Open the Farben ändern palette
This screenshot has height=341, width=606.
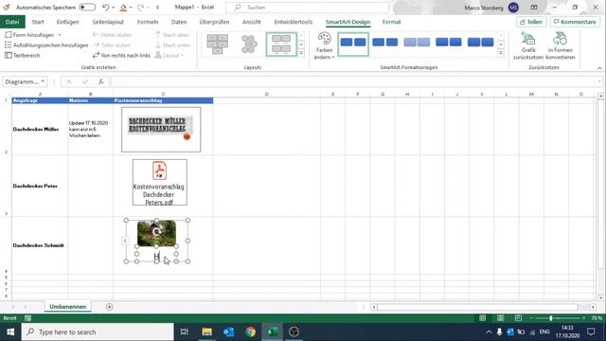[324, 46]
